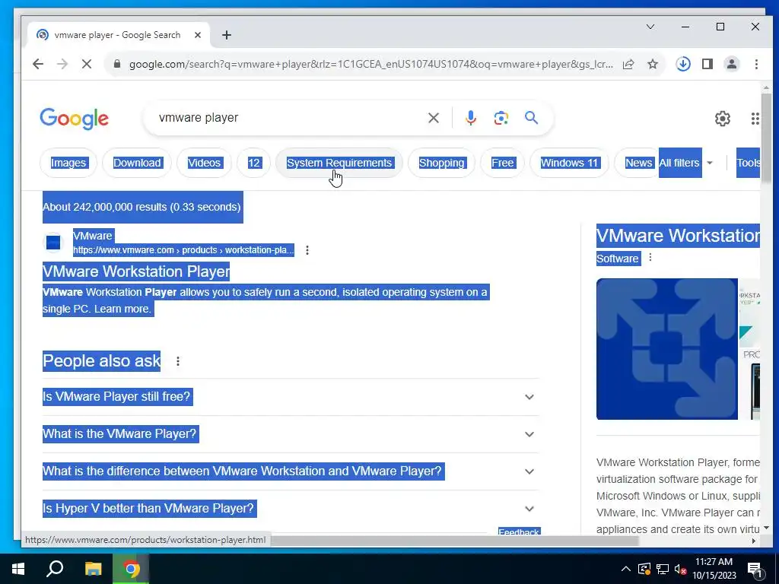
Task: Open VMware Workstation knowledge panel title
Action: pos(678,236)
